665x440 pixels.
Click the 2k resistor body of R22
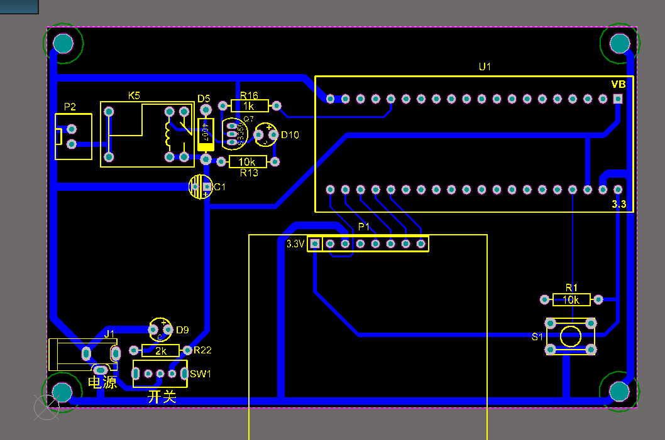point(160,351)
